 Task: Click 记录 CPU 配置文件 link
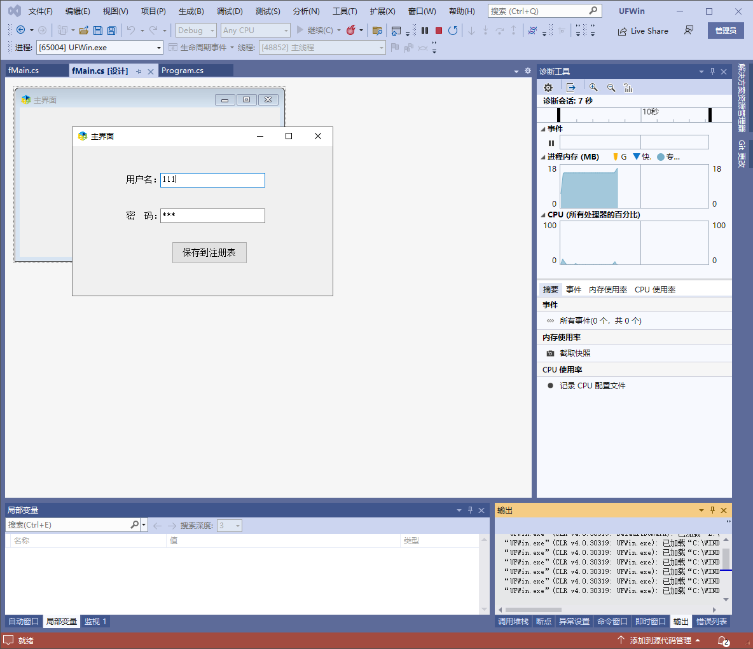click(x=593, y=385)
